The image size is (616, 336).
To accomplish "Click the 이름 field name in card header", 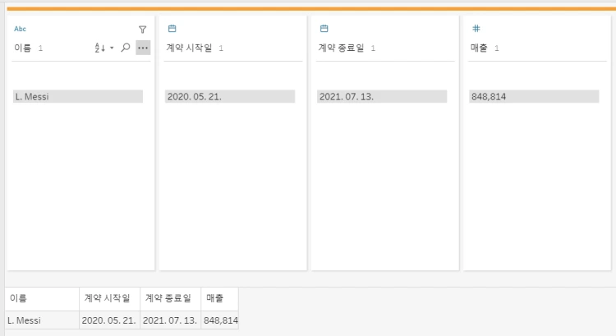I will click(22, 48).
